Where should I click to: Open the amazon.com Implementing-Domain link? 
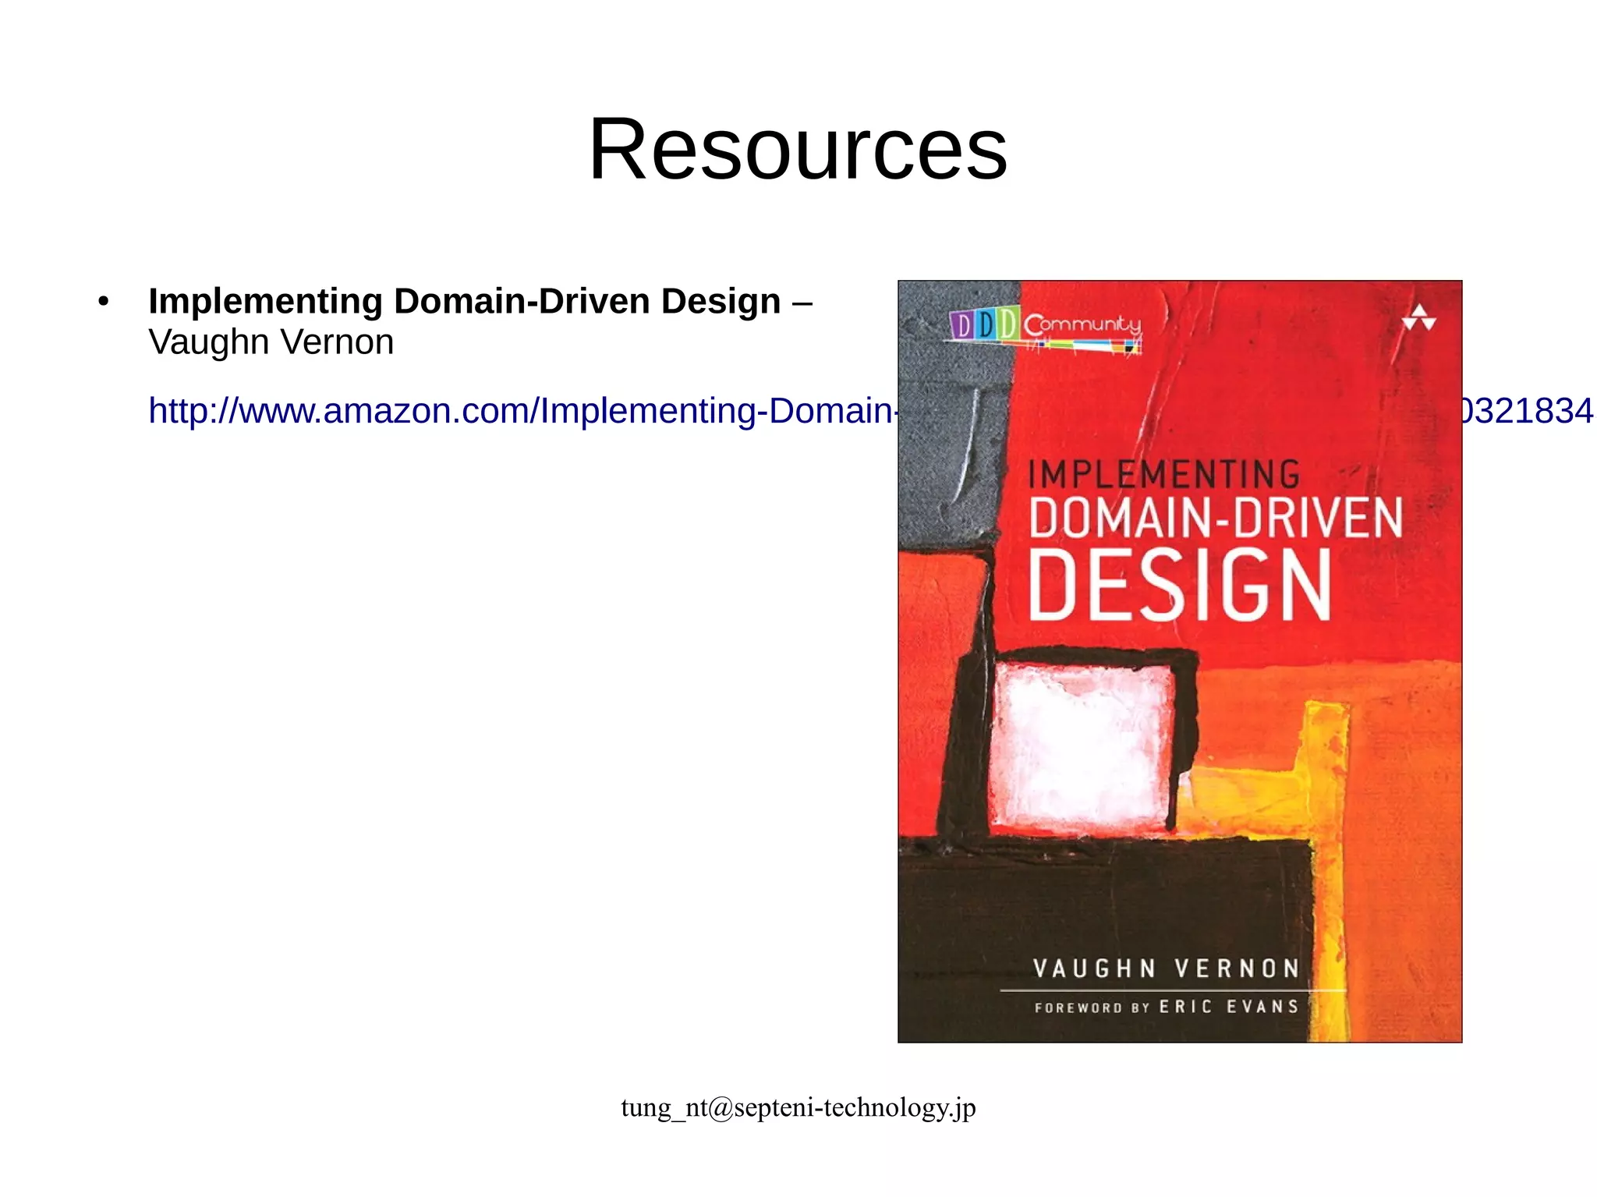click(x=522, y=411)
